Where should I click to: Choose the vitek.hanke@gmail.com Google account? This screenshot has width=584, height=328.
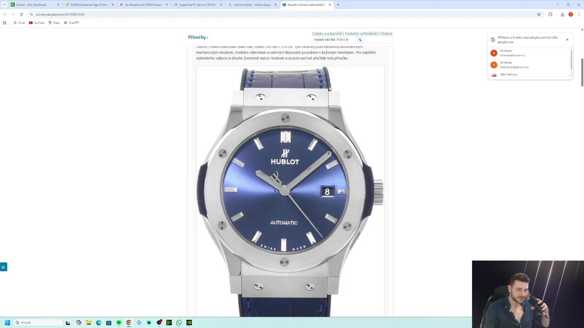pyautogui.click(x=529, y=65)
